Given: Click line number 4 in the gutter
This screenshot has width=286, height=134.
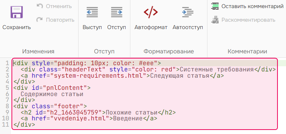Looking at the screenshot, I should pyautogui.click(x=7, y=82).
